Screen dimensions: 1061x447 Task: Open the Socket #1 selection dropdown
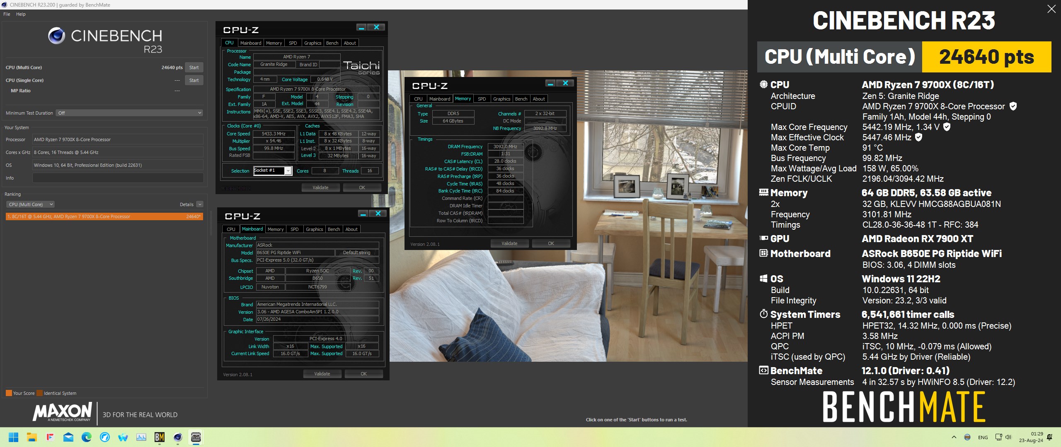click(273, 171)
